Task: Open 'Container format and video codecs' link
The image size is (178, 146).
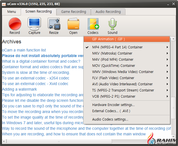Action: click(x=43, y=67)
